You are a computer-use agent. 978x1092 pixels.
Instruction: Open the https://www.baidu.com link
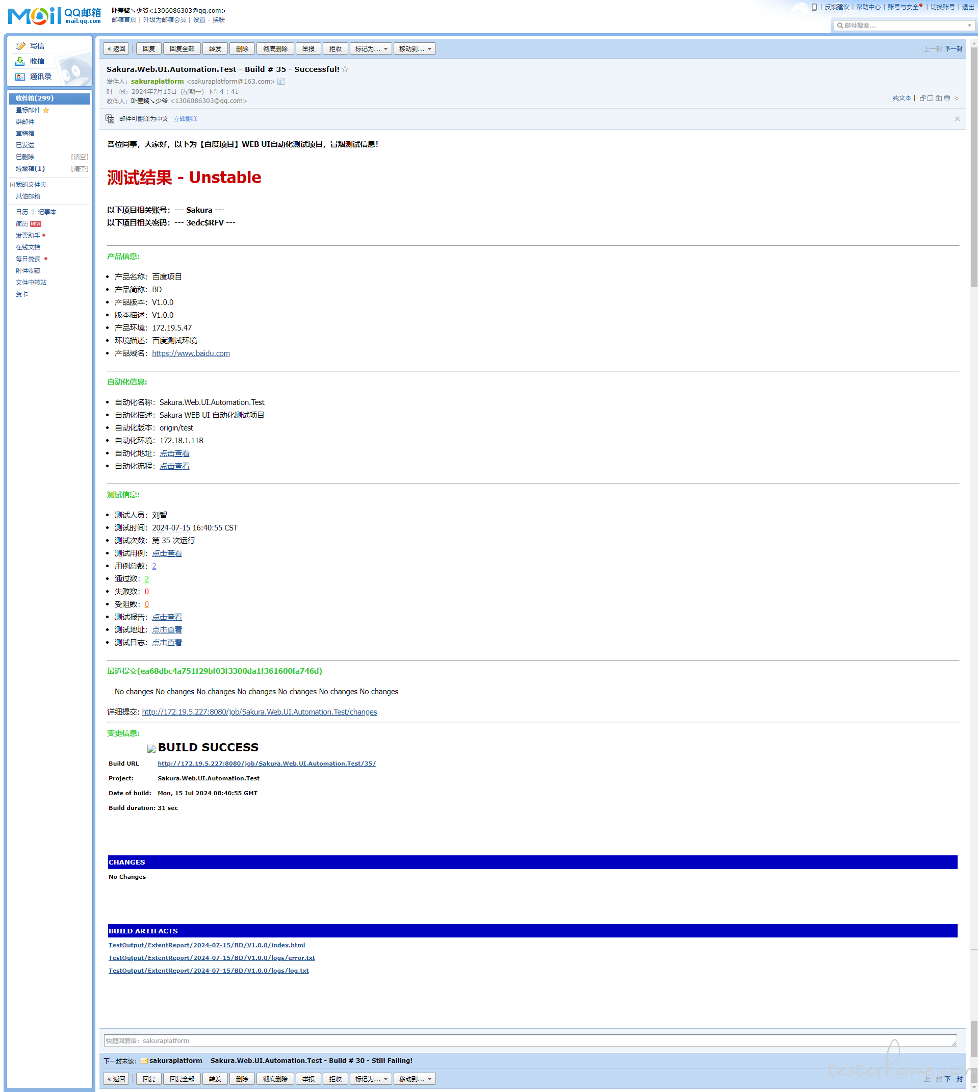pos(191,353)
